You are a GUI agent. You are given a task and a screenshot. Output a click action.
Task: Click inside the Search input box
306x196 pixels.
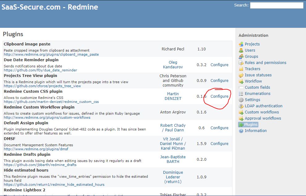pos(277,5)
